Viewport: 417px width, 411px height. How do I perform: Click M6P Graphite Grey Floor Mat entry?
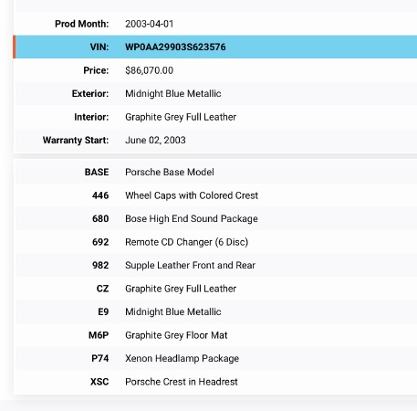tap(215, 335)
